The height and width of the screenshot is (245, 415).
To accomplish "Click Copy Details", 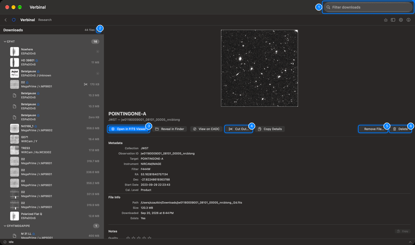I will [x=270, y=129].
